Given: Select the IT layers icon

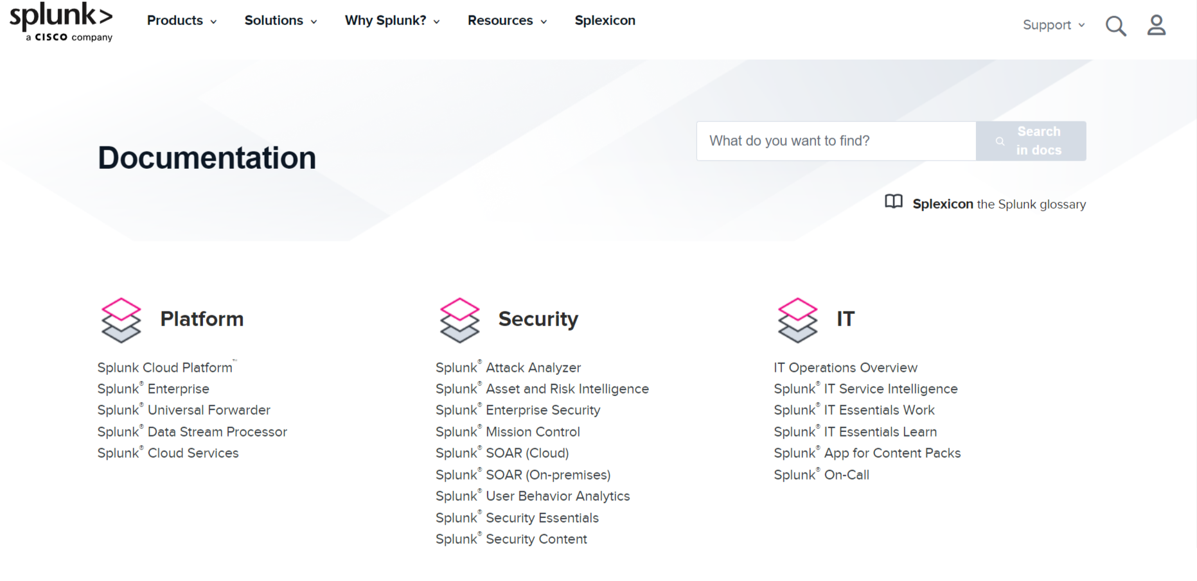Looking at the screenshot, I should click(797, 320).
